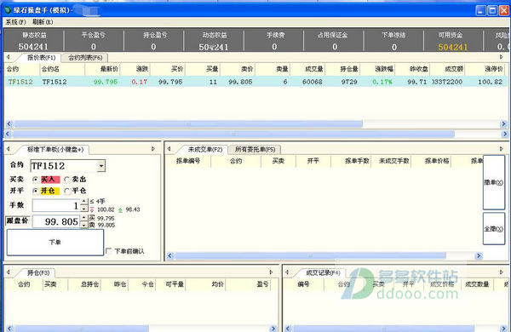Click scrollbar thumb of unfilled orders list
The image size is (511, 332).
point(310,255)
